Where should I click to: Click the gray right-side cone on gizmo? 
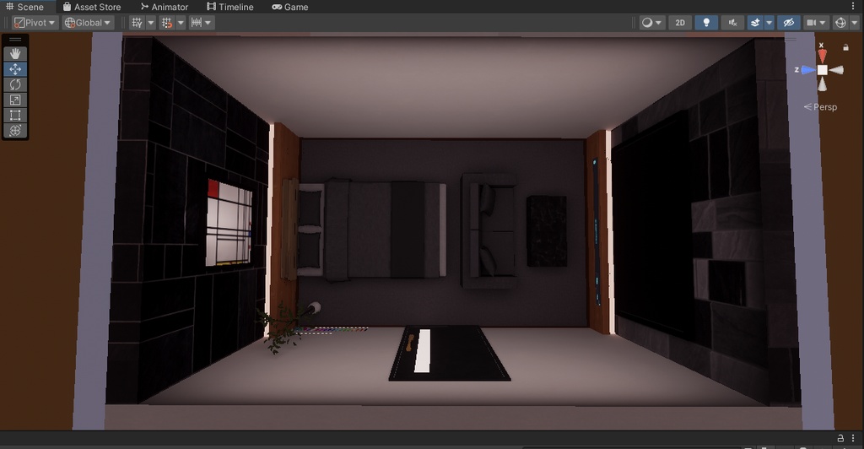point(836,70)
